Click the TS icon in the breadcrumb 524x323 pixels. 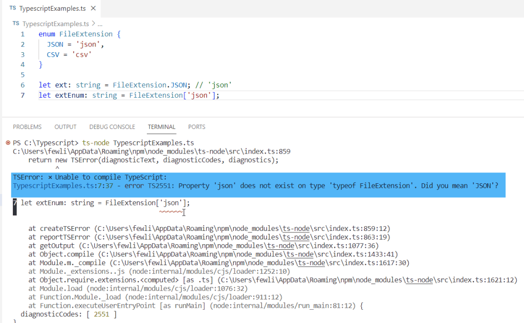point(16,24)
